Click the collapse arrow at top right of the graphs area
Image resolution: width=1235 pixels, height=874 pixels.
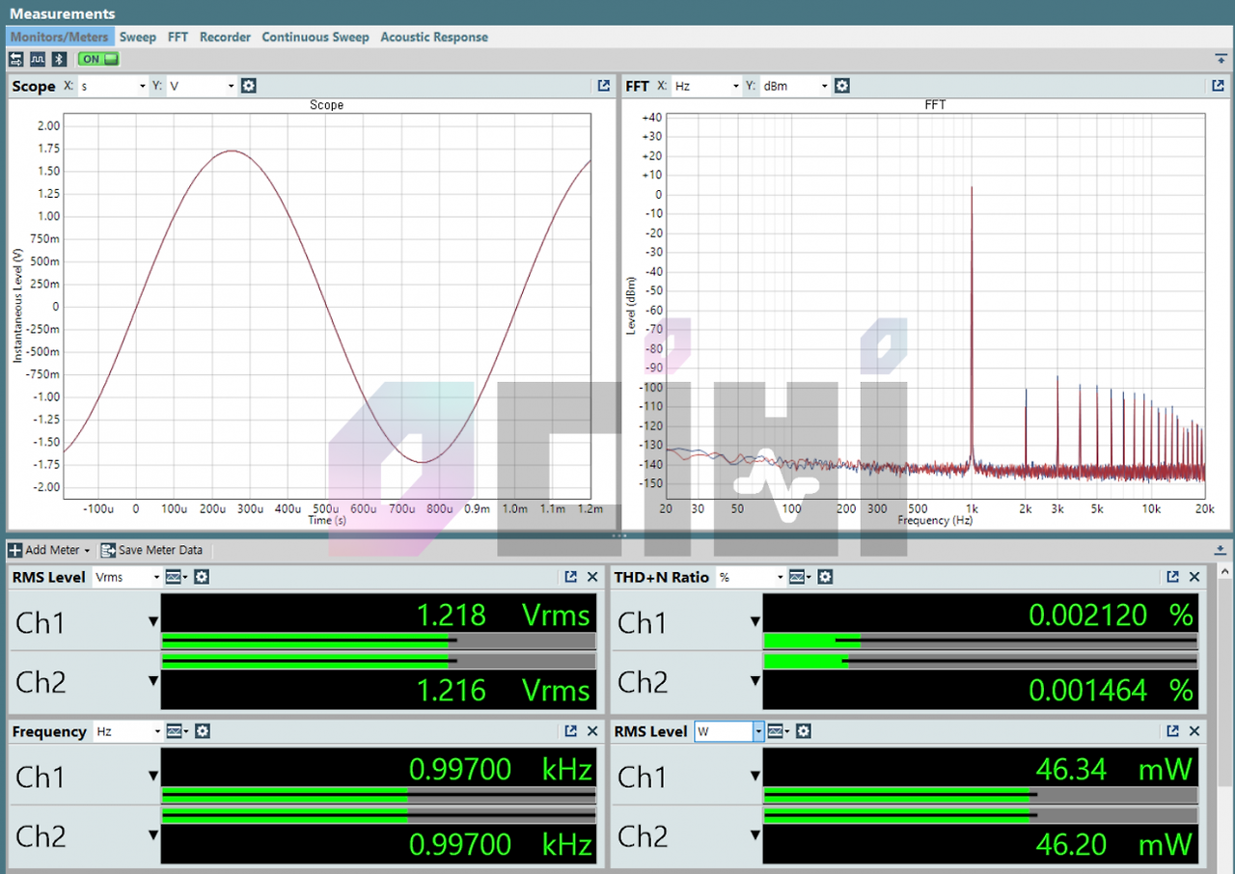pyautogui.click(x=1221, y=59)
